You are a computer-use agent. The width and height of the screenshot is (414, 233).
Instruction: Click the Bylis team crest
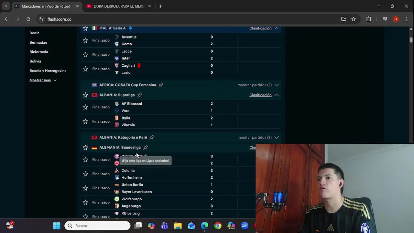pos(117,118)
